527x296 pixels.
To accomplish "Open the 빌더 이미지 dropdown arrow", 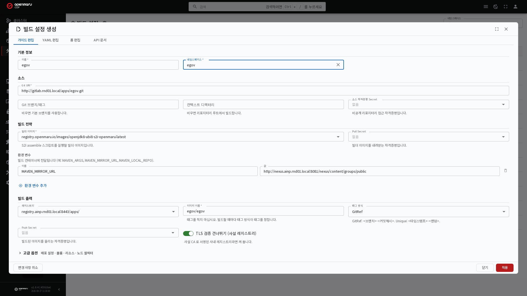I will click(338, 137).
